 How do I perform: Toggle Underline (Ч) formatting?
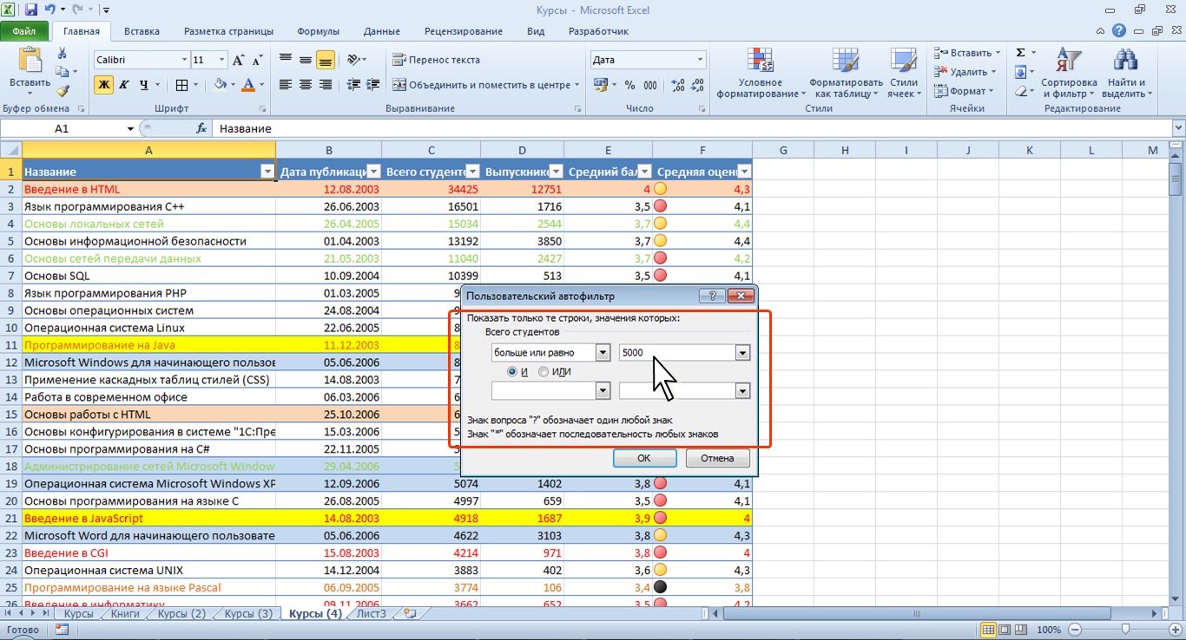pyautogui.click(x=143, y=85)
